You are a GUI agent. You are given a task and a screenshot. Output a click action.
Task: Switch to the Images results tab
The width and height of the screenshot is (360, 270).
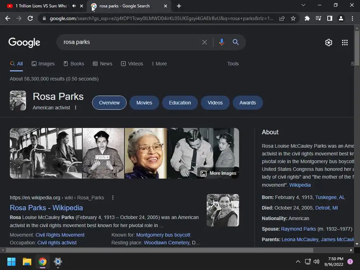tap(43, 64)
